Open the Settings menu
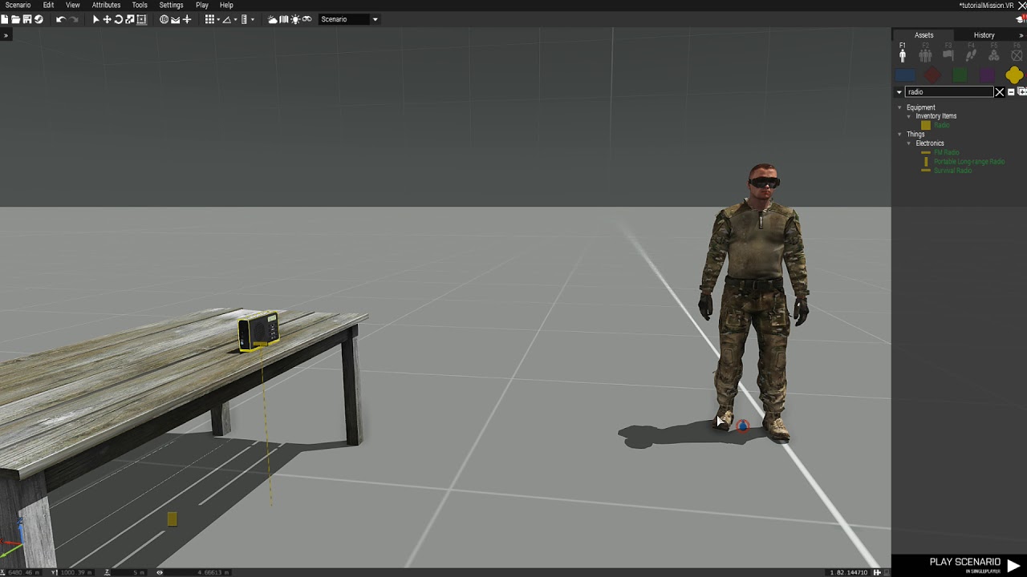This screenshot has width=1027, height=577. click(x=171, y=5)
